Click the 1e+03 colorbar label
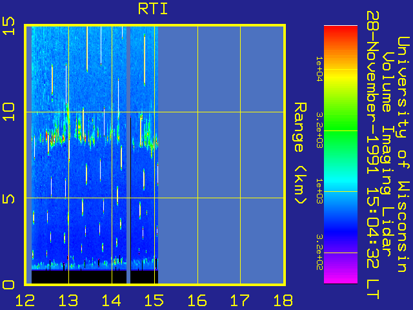Viewport: 413px width, 310px height. tap(319, 191)
